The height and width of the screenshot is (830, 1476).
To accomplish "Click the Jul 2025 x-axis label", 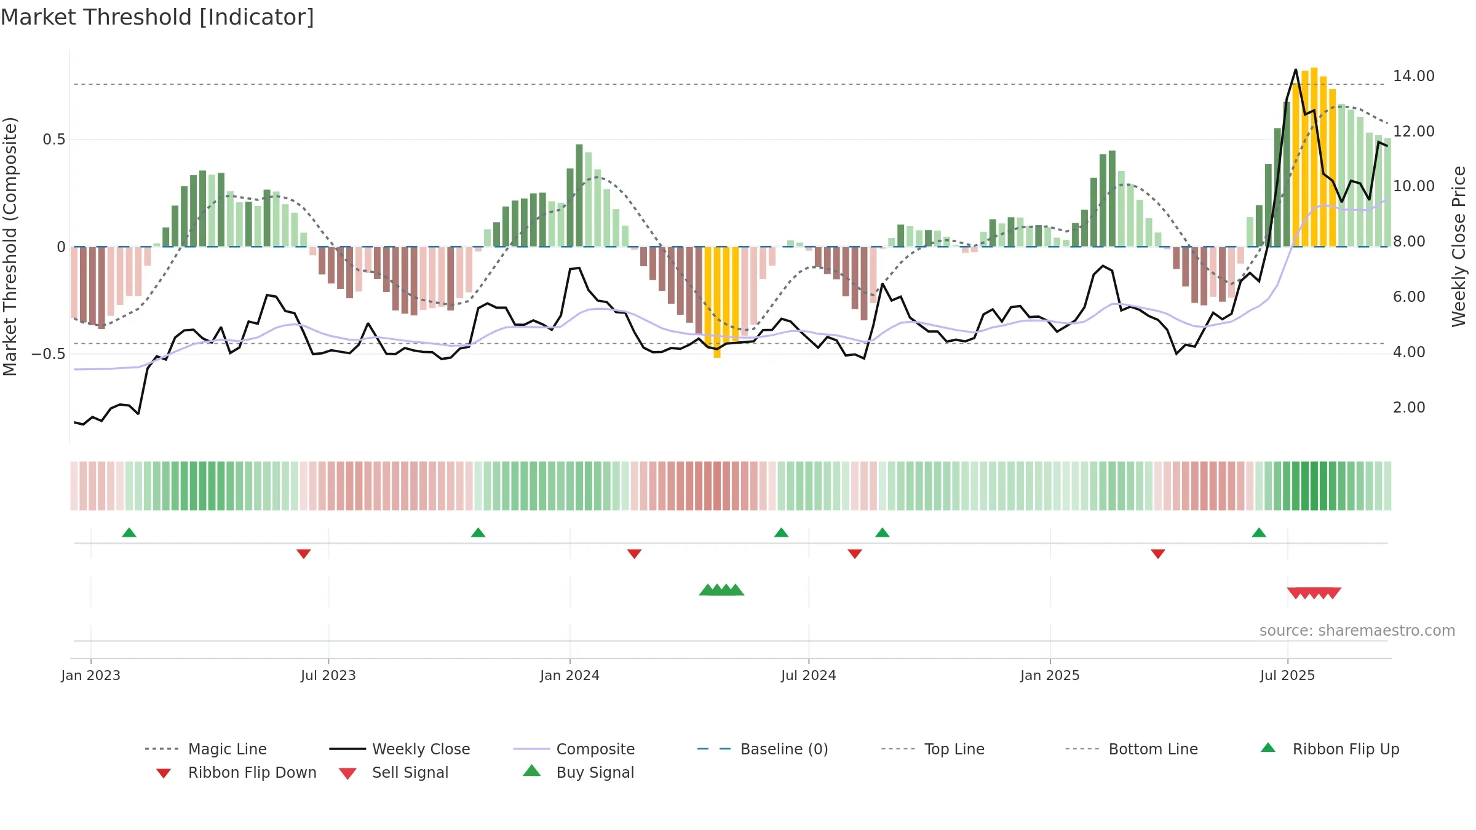I will coord(1288,676).
